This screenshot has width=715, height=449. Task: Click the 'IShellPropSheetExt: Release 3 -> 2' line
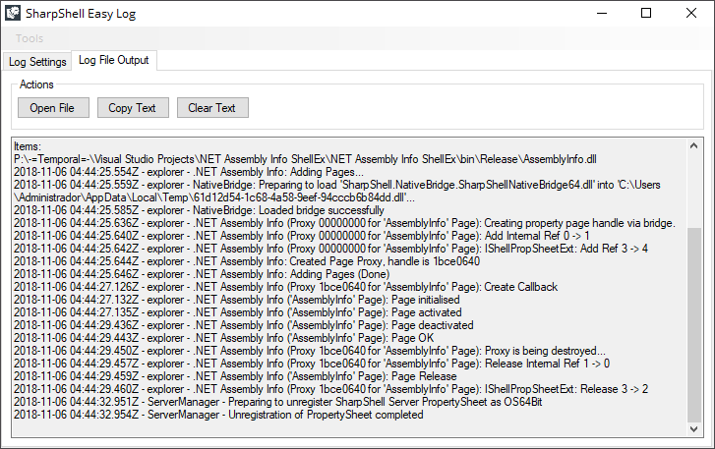tap(330, 388)
